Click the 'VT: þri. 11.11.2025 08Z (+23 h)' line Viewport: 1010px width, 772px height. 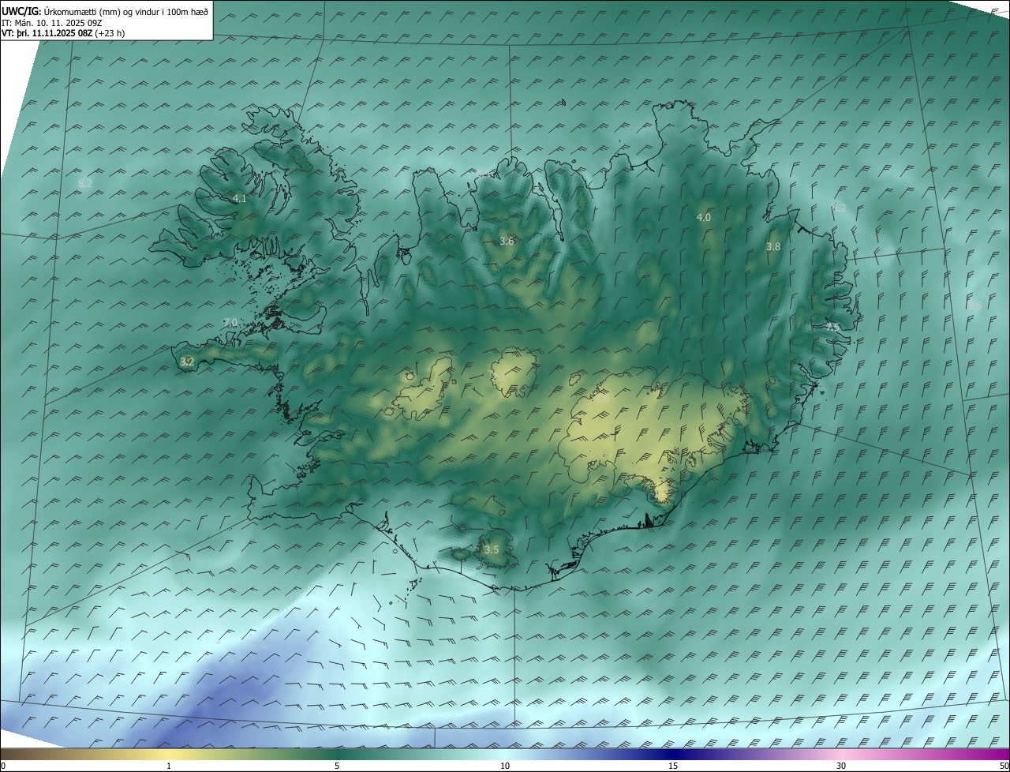click(x=63, y=33)
